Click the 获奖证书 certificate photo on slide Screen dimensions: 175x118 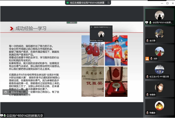[93, 82]
